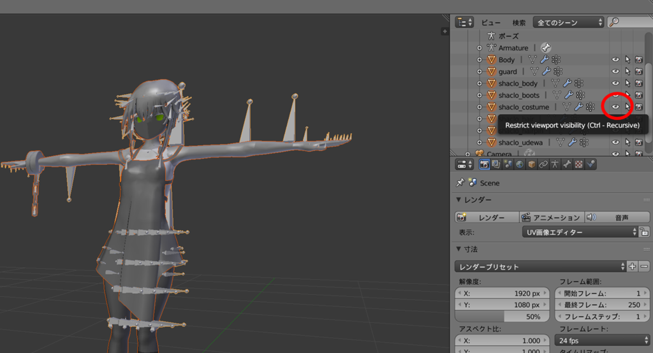Toggle viewport visibility eye for shaclo_body

pos(615,83)
